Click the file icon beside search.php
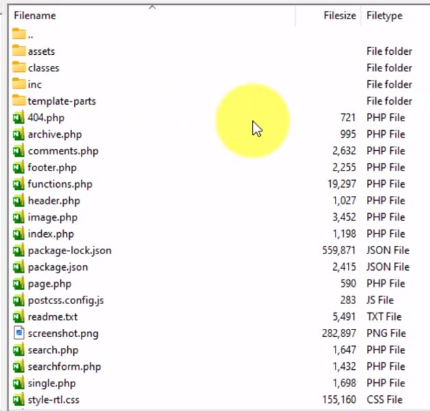430x411 pixels. (x=18, y=350)
